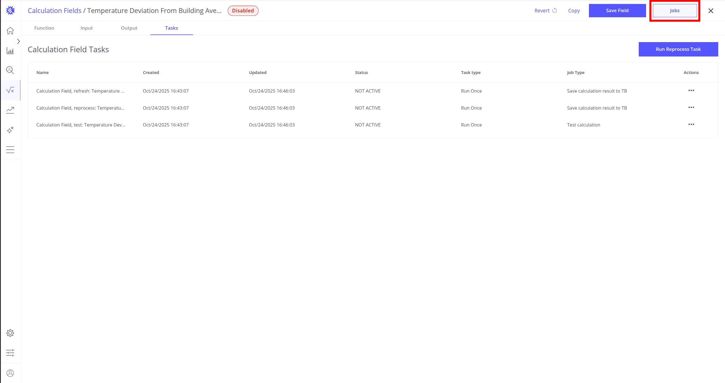
Task: Expand the sidebar with the chevron arrow
Action: tap(19, 42)
